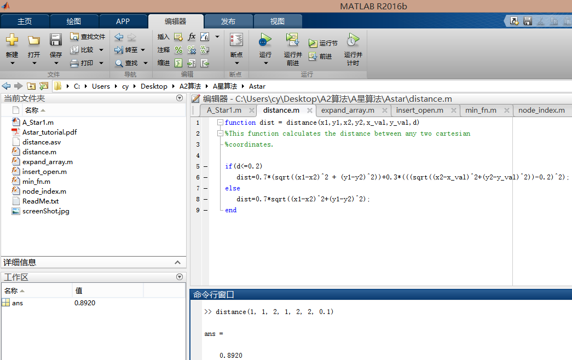
Task: Click the Desktop folder in address path
Action: (x=154, y=86)
